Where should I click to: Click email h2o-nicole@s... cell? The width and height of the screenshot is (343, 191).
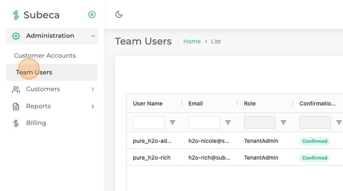click(209, 141)
